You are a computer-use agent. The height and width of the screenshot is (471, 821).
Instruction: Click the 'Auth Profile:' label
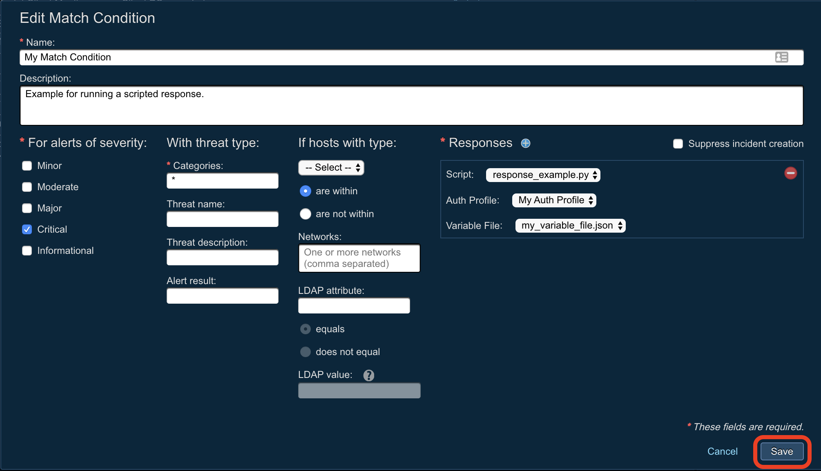click(x=473, y=200)
